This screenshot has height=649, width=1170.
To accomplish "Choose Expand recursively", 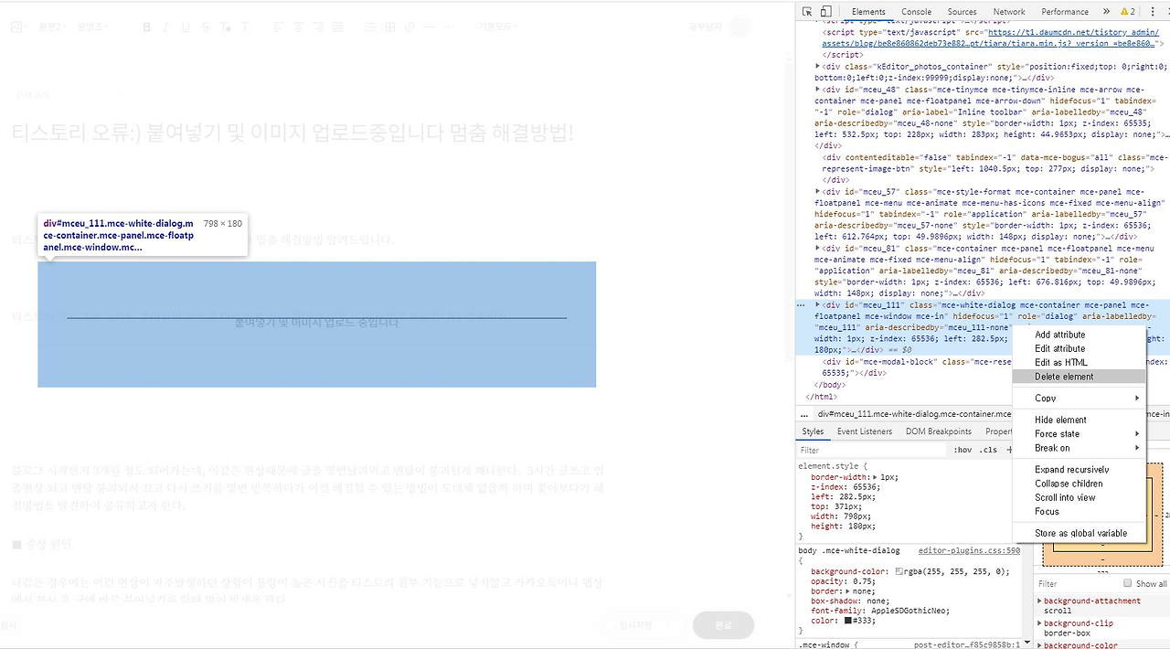I will [1079, 469].
